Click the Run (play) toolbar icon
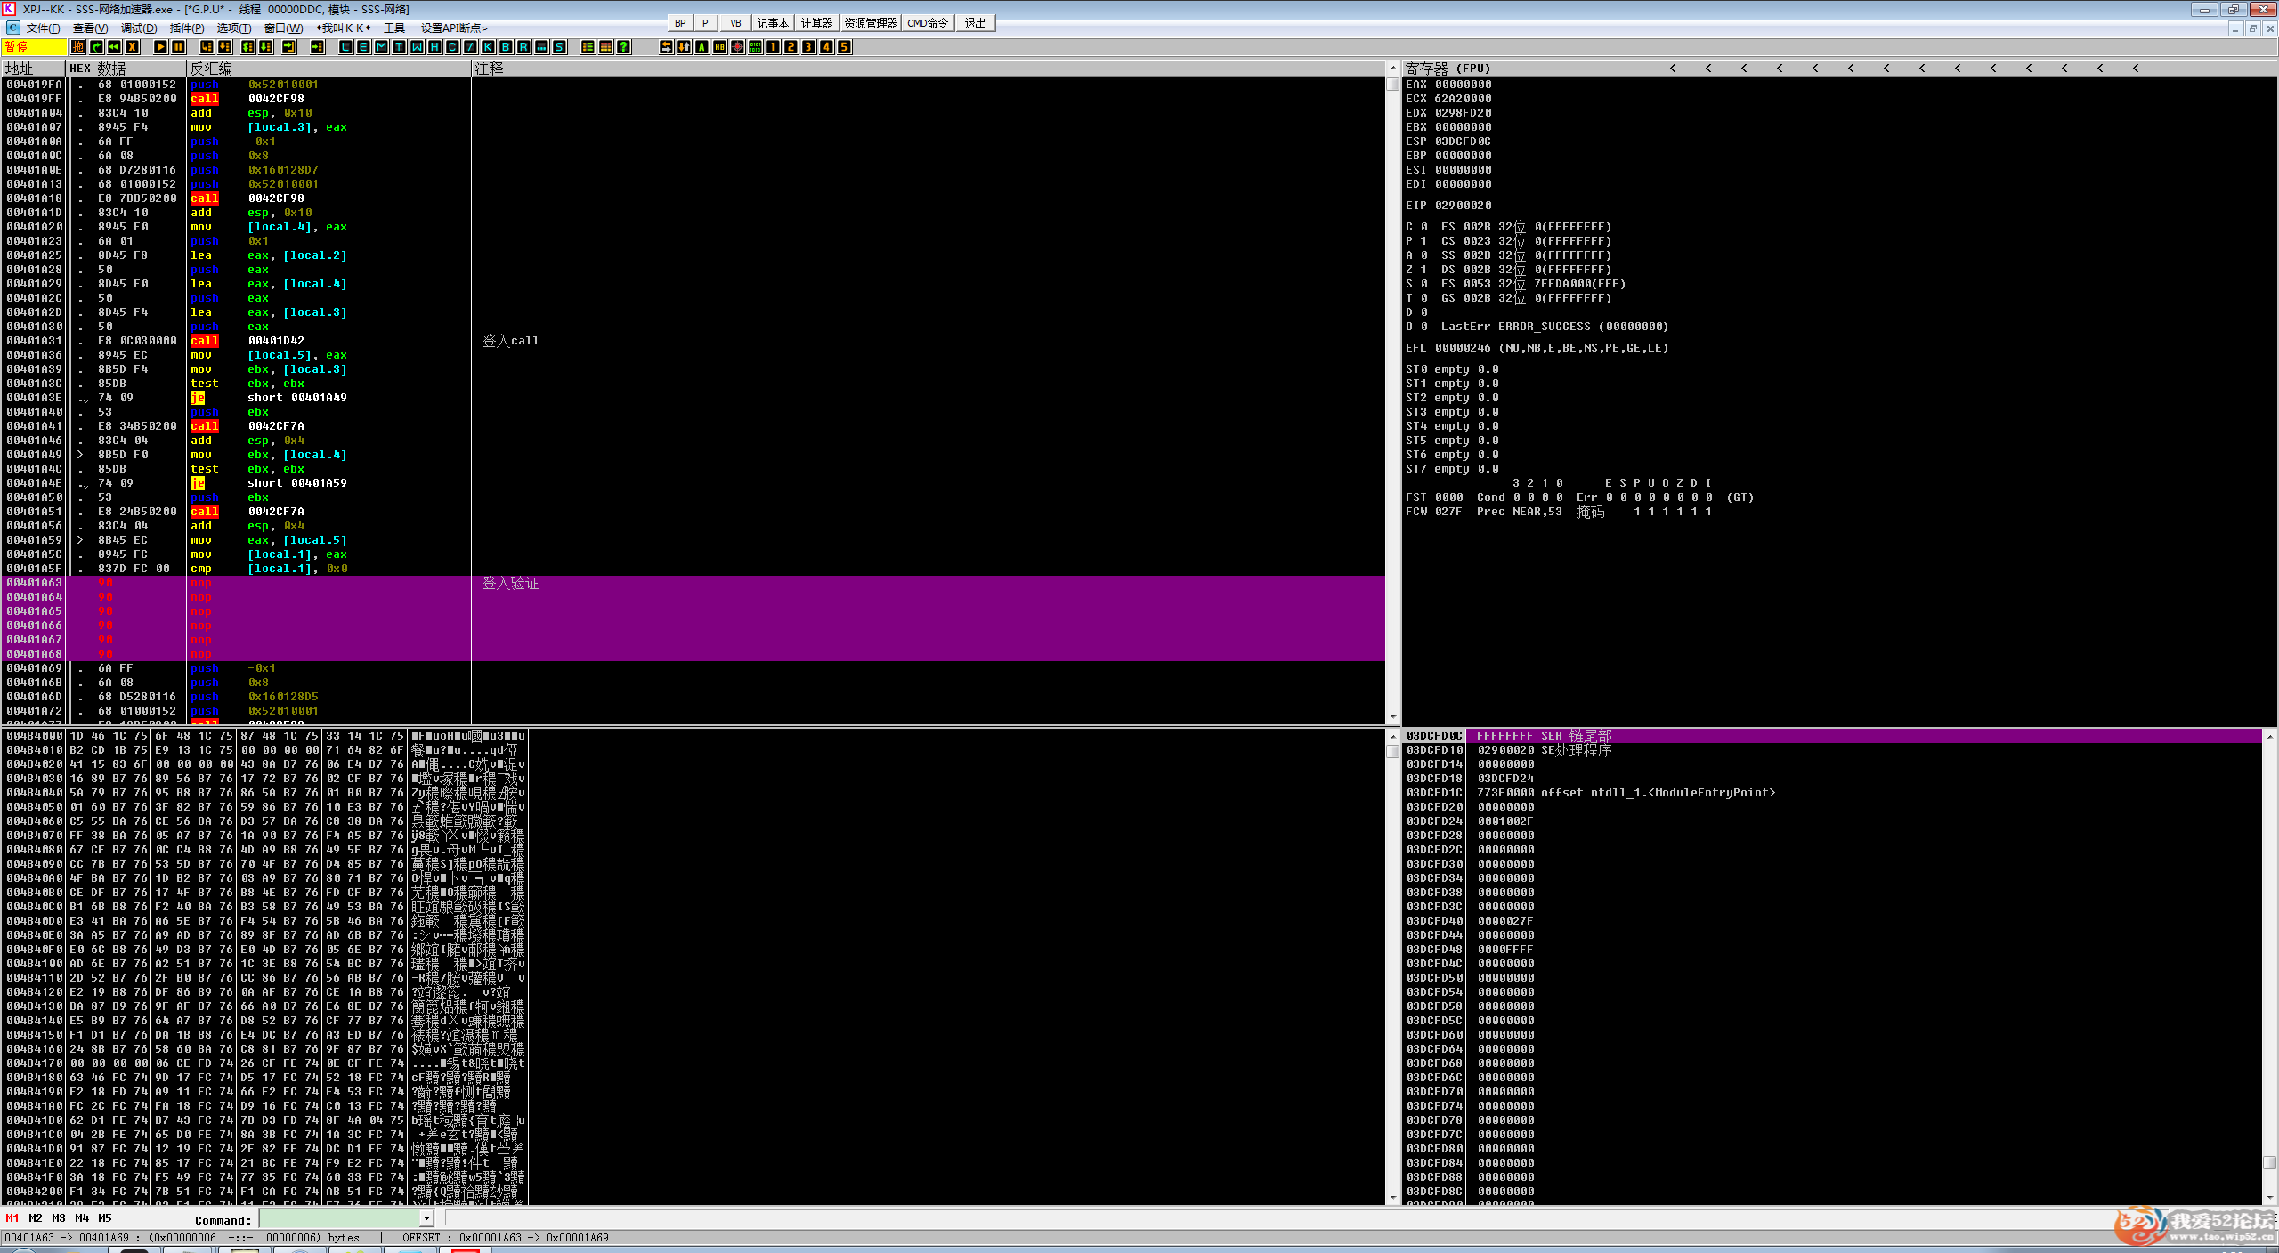The image size is (2279, 1253). (160, 47)
